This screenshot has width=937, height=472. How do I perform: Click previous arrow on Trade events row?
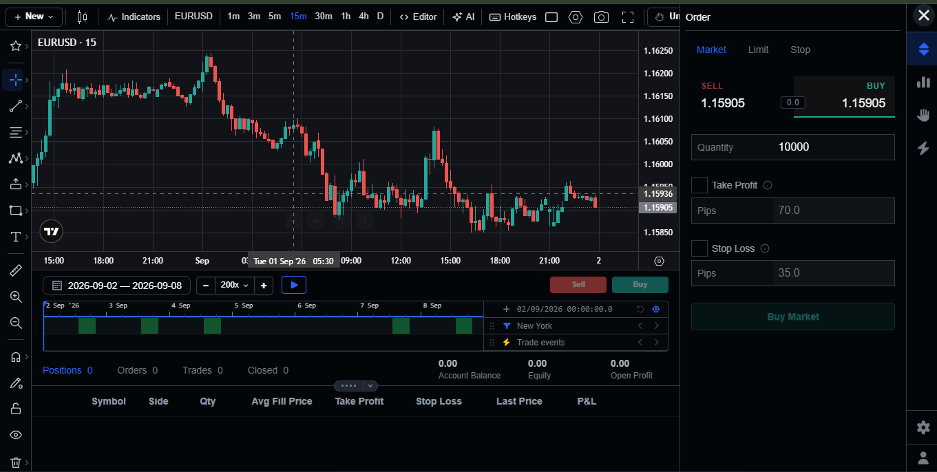click(640, 343)
